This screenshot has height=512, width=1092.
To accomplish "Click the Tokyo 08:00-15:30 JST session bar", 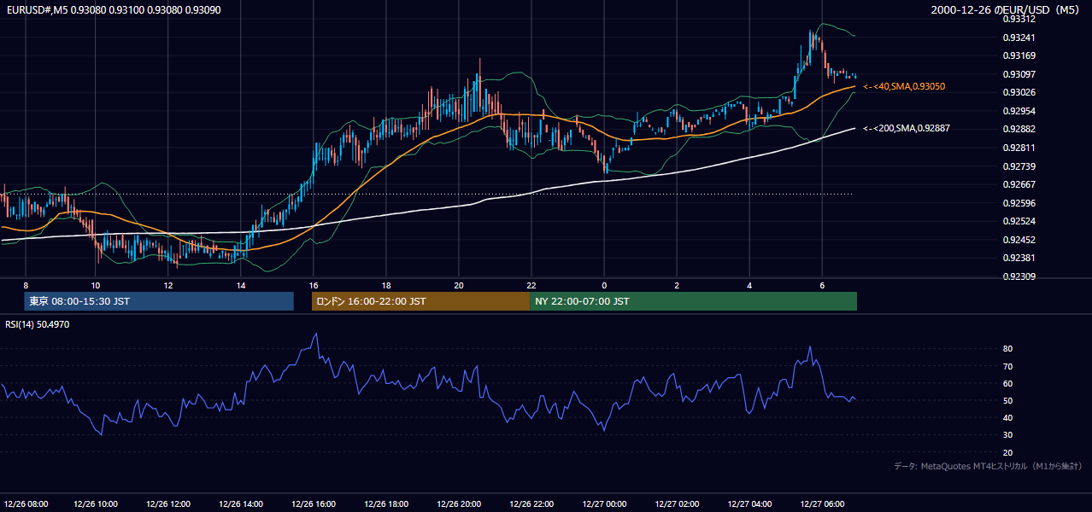I will tap(159, 301).
